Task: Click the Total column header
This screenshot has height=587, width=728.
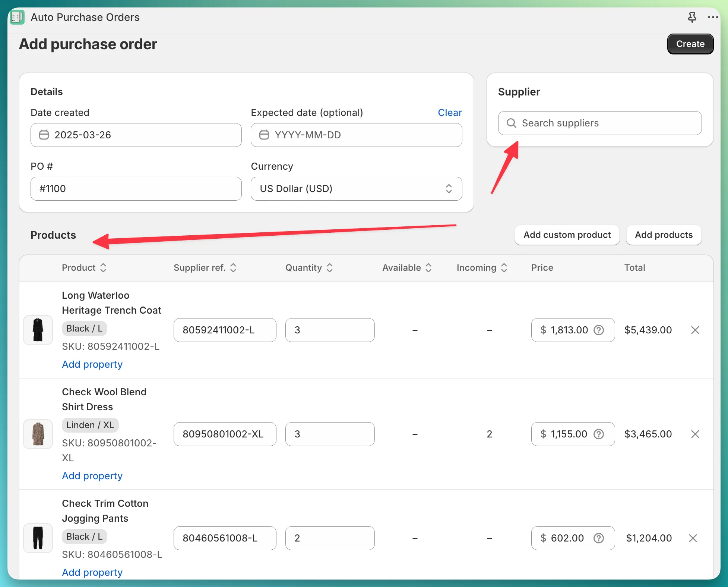Action: tap(634, 268)
